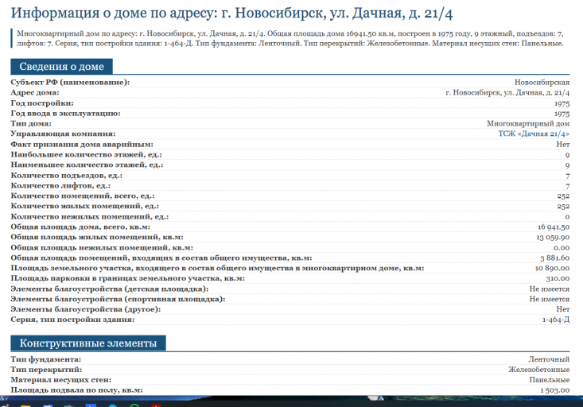This screenshot has height=407, width=583.
Task: Click the label Адрес дома
Action: click(x=35, y=92)
